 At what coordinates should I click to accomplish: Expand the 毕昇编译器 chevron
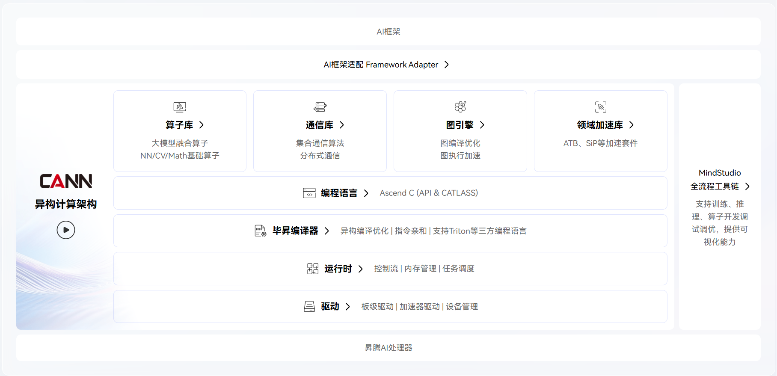(327, 231)
